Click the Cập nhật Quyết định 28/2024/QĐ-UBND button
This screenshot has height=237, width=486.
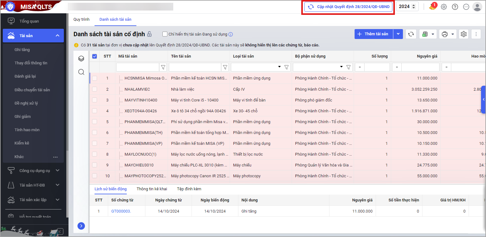click(x=349, y=6)
